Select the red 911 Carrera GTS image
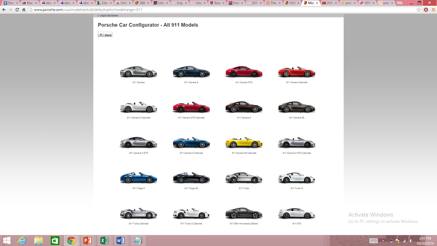The width and height of the screenshot is (437, 246). tap(244, 72)
